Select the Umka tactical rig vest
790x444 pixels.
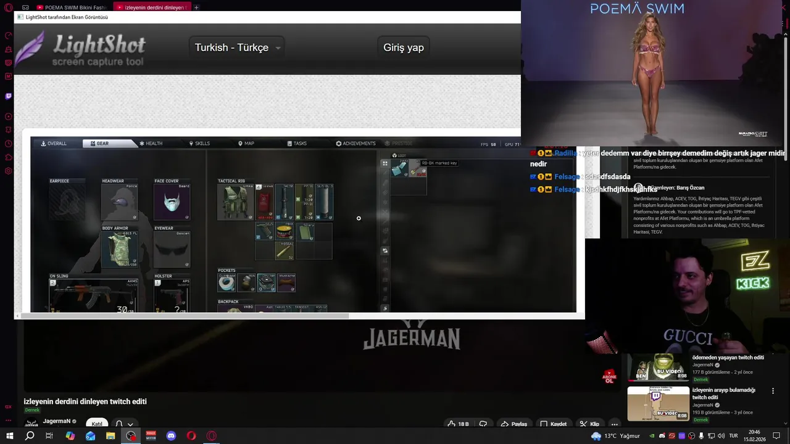click(x=235, y=202)
